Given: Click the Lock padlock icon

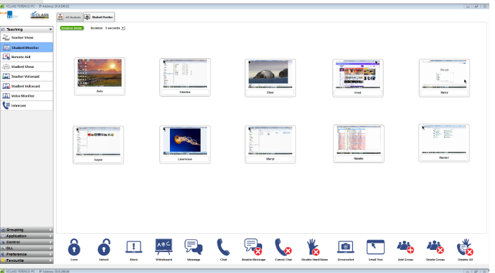Looking at the screenshot, I should (74, 247).
